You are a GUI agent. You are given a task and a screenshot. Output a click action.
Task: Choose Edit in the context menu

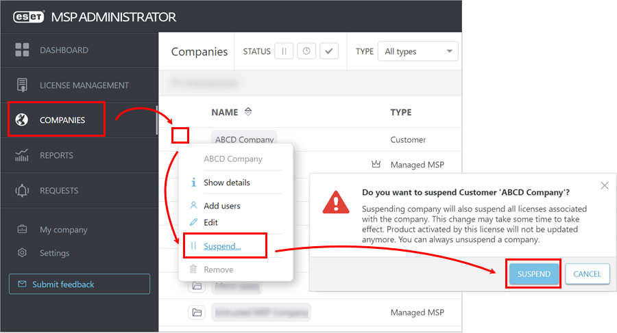click(210, 222)
